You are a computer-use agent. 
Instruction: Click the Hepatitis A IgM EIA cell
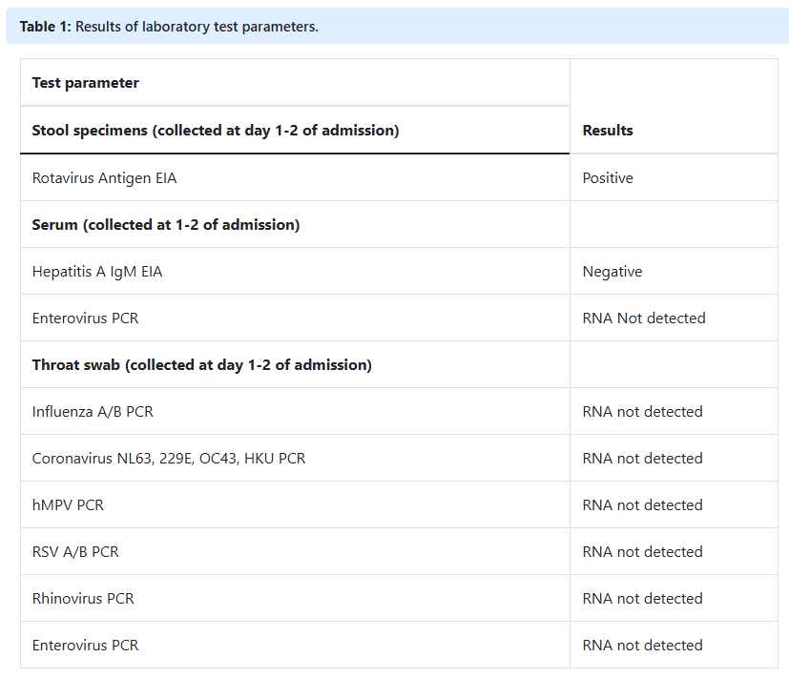(97, 272)
